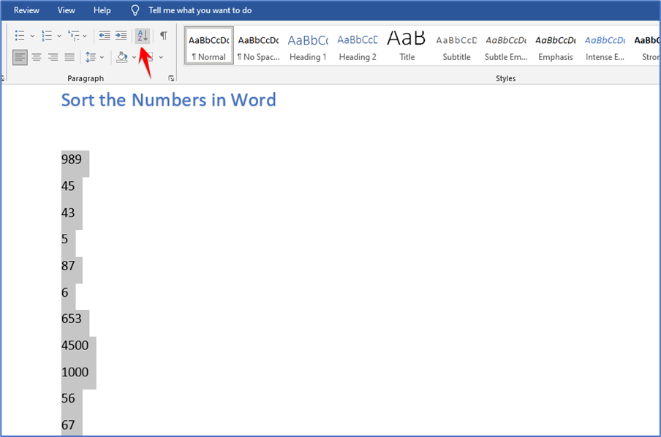Click the Decrease Indent icon

(x=105, y=34)
